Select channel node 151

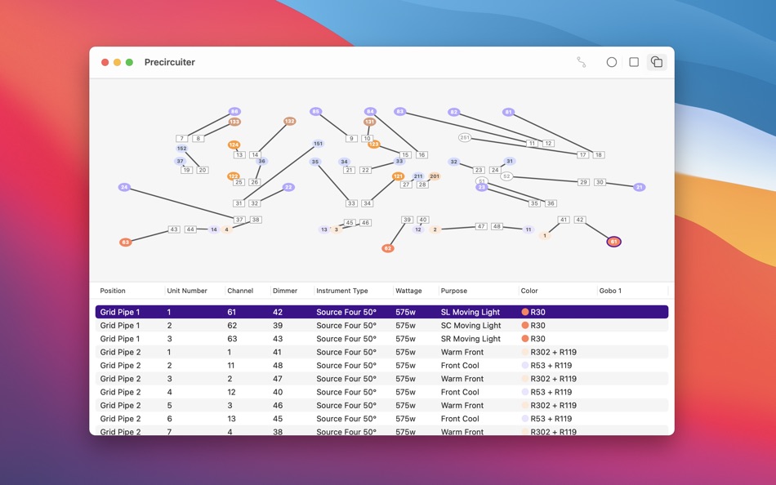319,144
